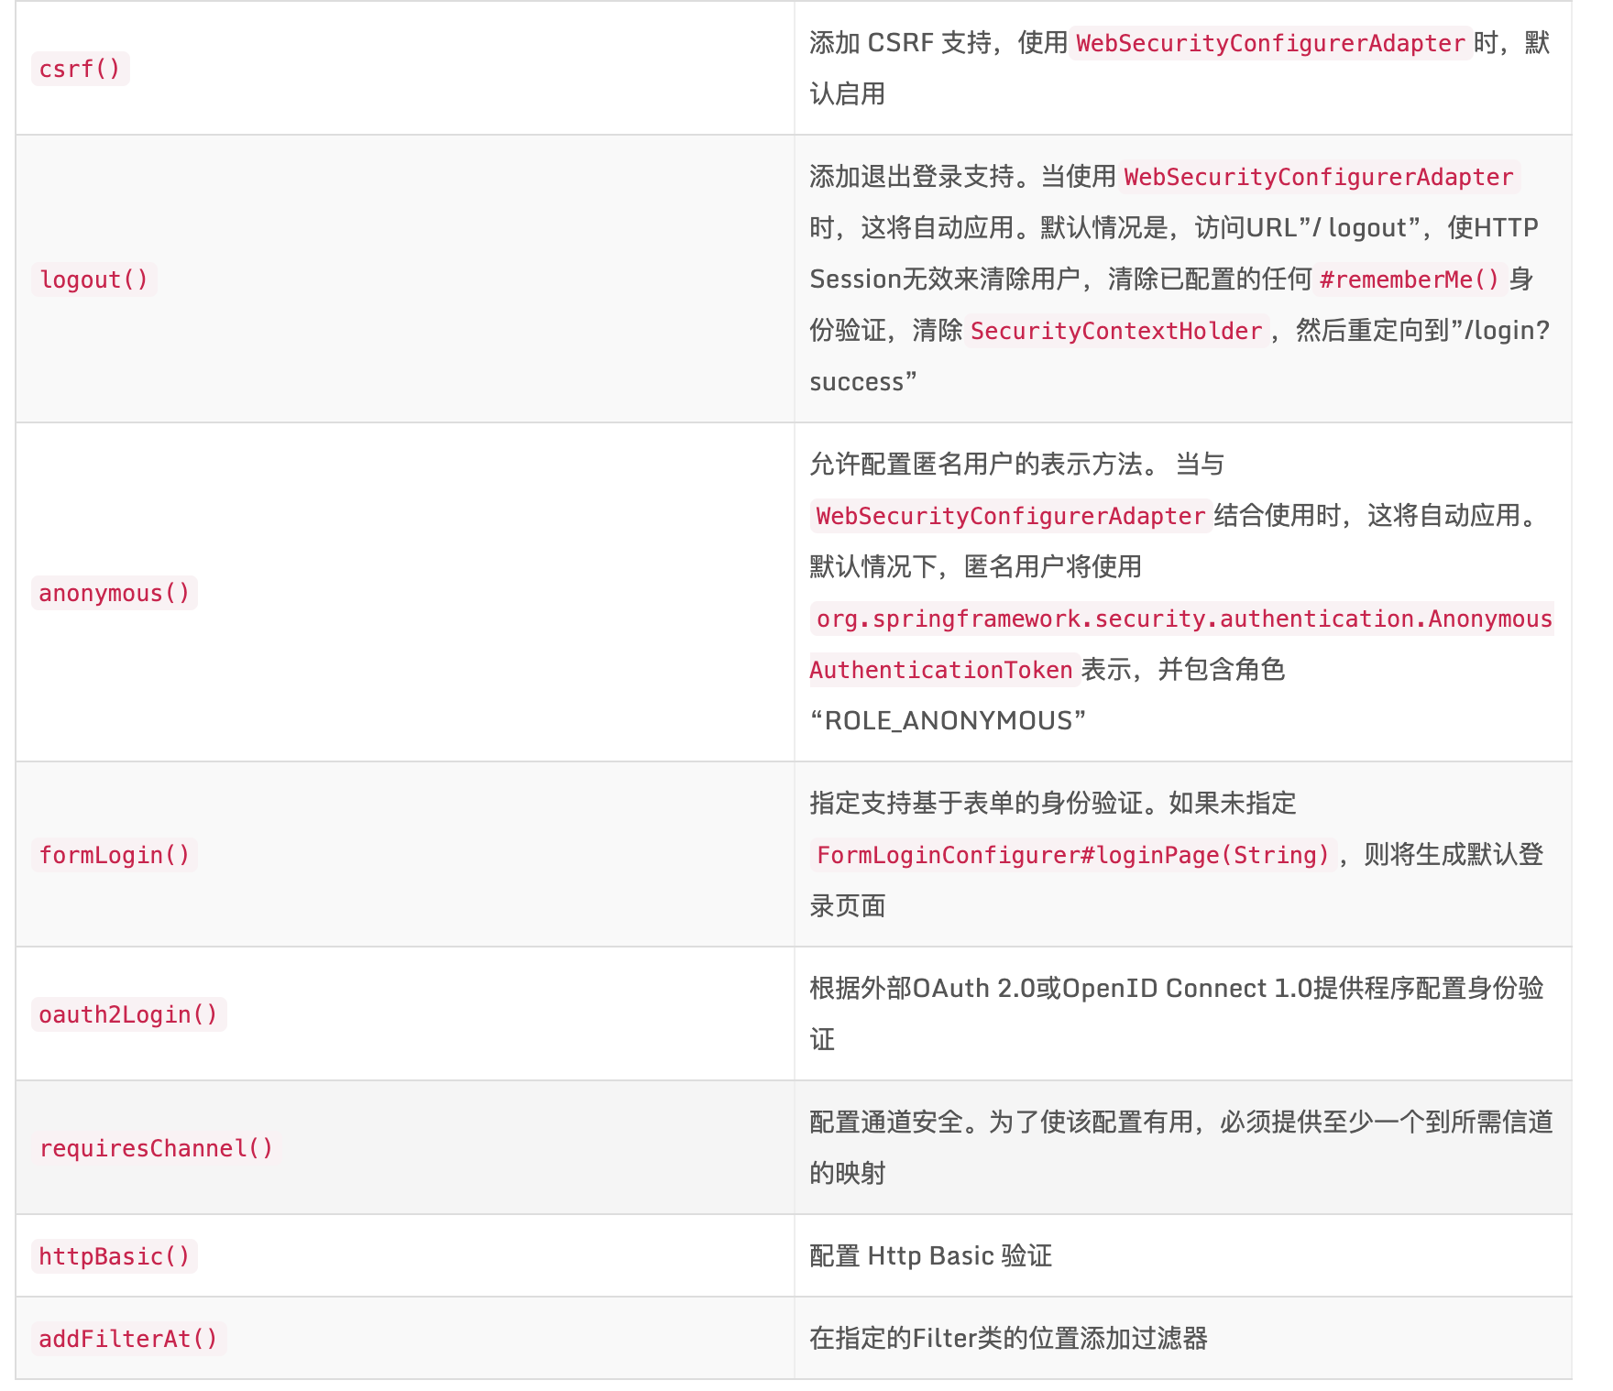
Task: Click the oauth2Login() method code label
Action: [129, 1014]
